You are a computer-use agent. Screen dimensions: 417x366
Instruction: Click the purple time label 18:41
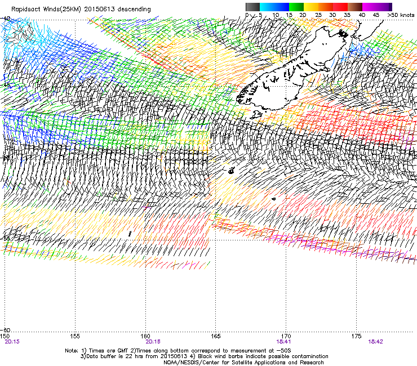283,342
